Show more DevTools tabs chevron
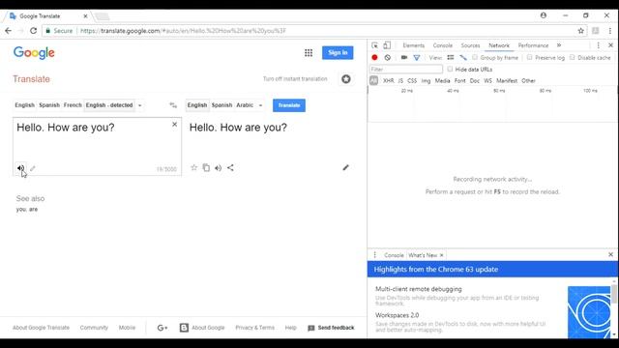Viewport: 619px width, 348px height. click(559, 45)
